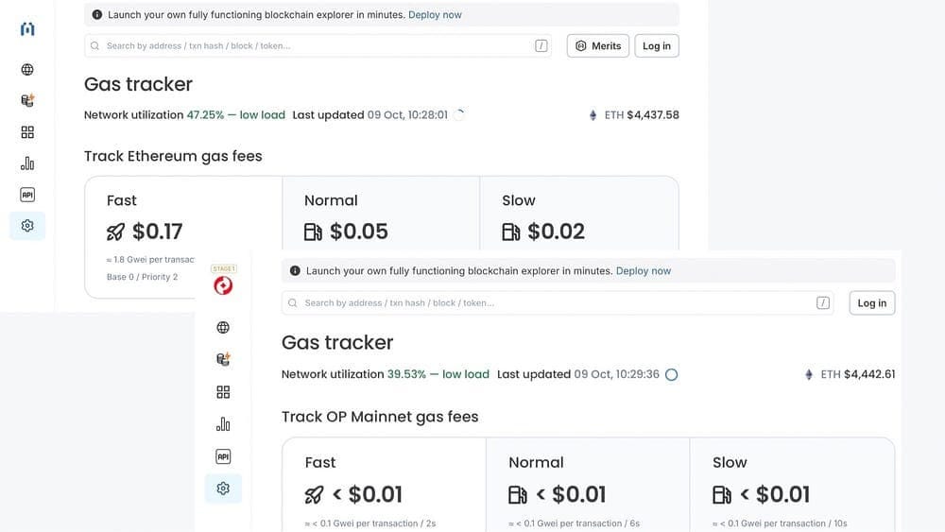
Task: Open the globe icon in the OP Mainnet sidebar
Action: pos(223,327)
